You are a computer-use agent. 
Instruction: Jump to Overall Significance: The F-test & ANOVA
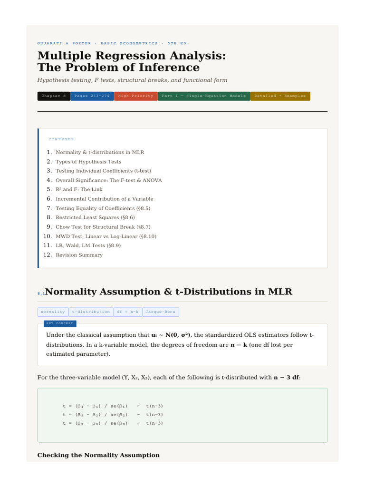point(109,180)
